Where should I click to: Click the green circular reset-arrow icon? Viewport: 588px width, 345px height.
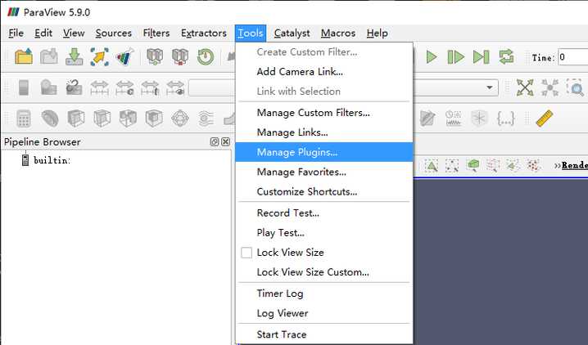(206, 57)
